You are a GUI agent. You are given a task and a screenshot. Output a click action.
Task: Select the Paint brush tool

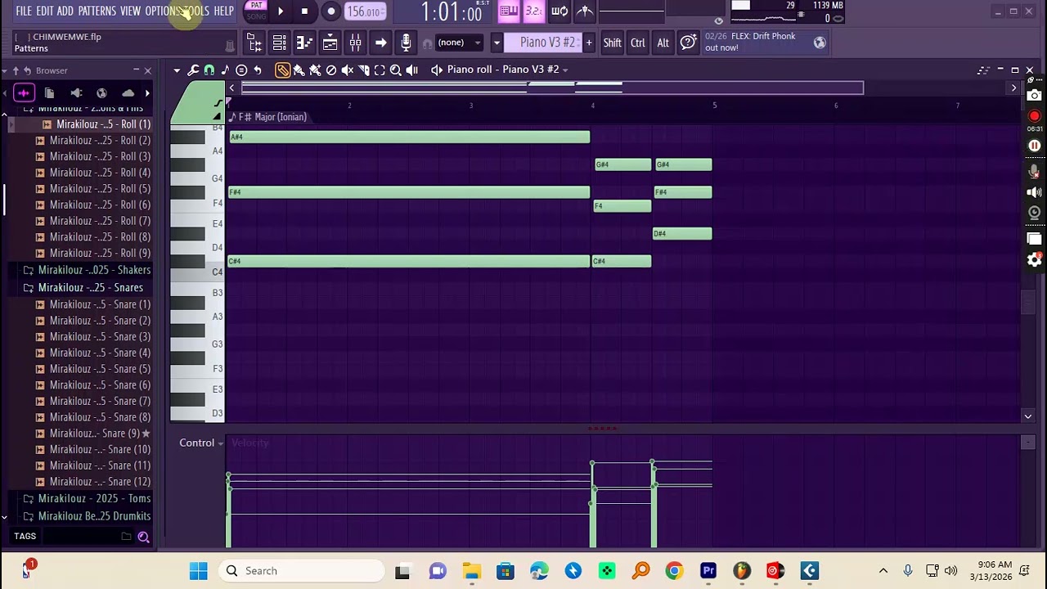point(299,70)
